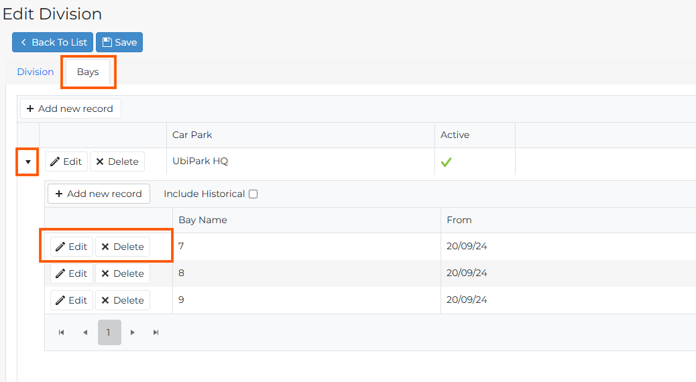Delete bay 9

pyautogui.click(x=123, y=300)
